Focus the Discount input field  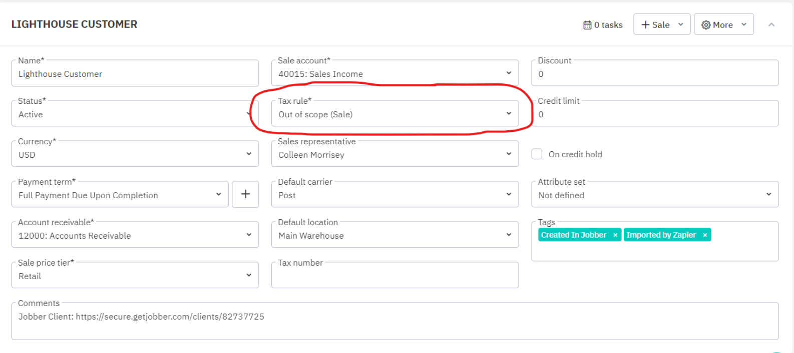[654, 74]
